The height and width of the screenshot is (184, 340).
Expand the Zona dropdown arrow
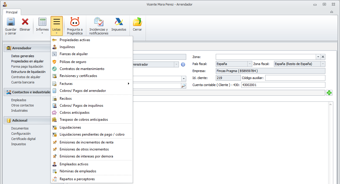(318, 57)
